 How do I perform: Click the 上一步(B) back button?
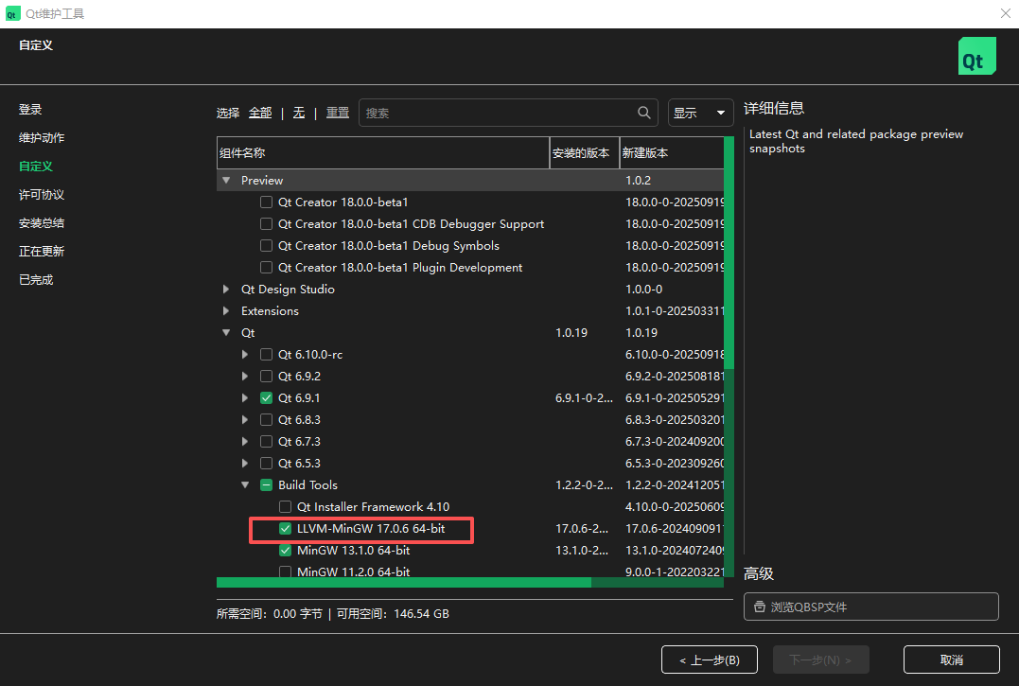point(709,660)
